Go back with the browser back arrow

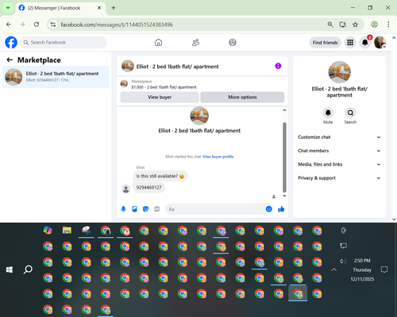[9, 25]
